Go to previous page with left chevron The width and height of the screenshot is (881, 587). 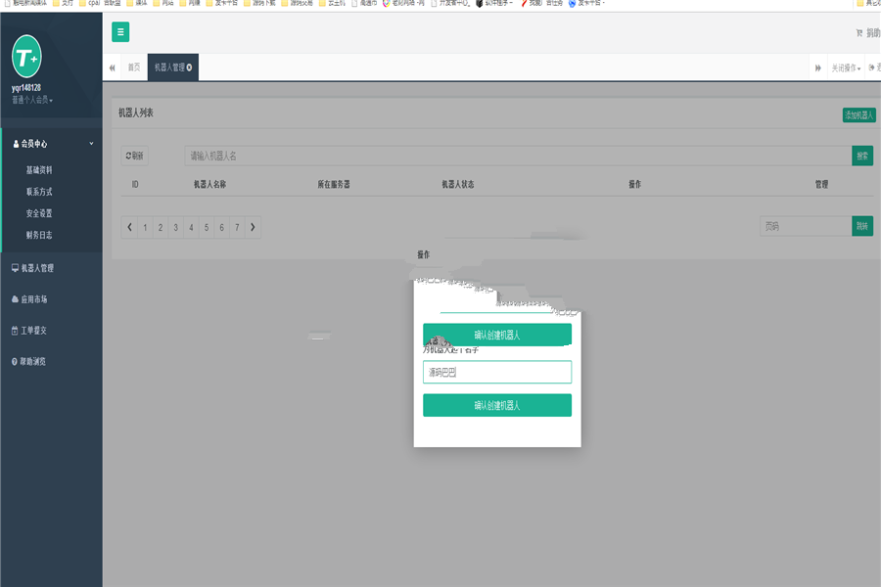pos(129,227)
